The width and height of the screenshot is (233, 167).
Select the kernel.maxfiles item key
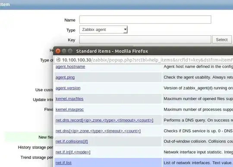pos(69,99)
